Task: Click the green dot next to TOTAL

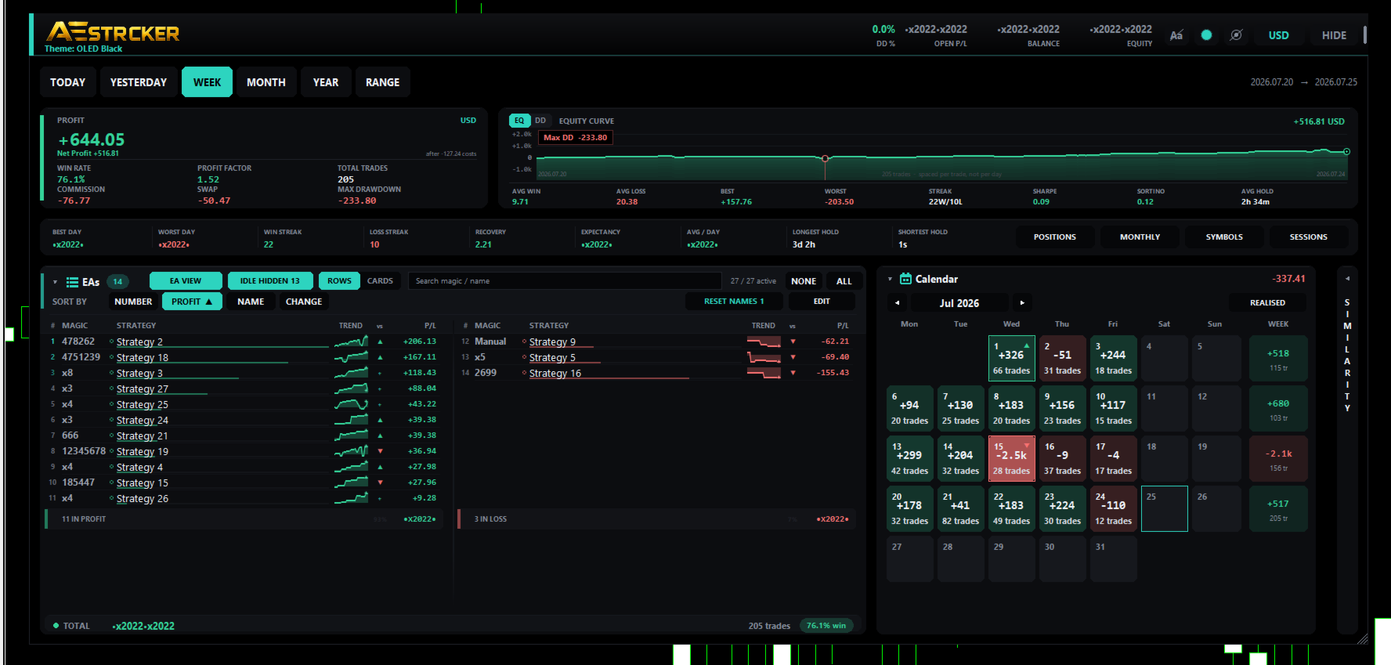Action: [56, 626]
